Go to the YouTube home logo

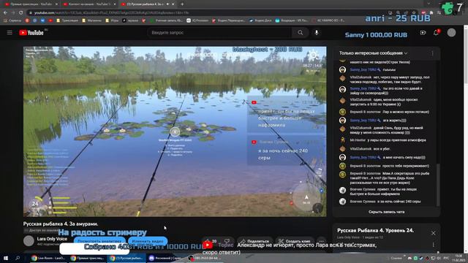tap(31, 32)
